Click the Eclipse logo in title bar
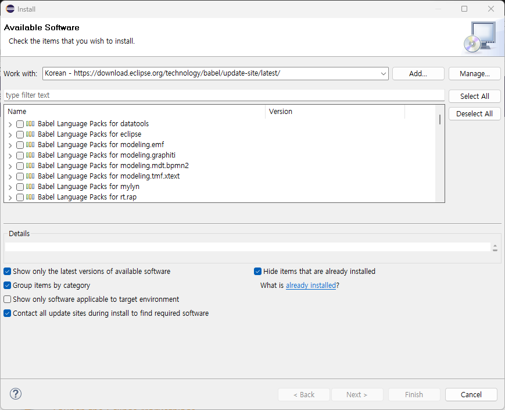The width and height of the screenshot is (505, 410). 10,9
